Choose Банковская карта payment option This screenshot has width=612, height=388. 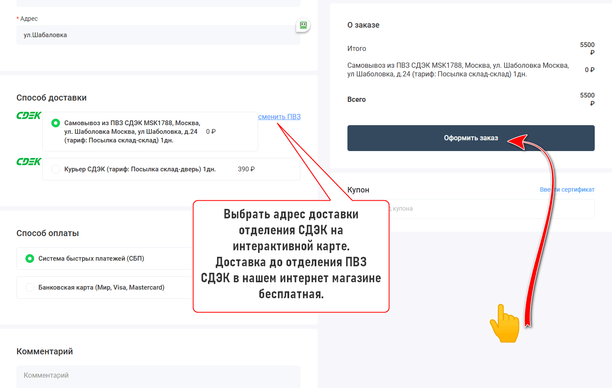click(x=30, y=287)
